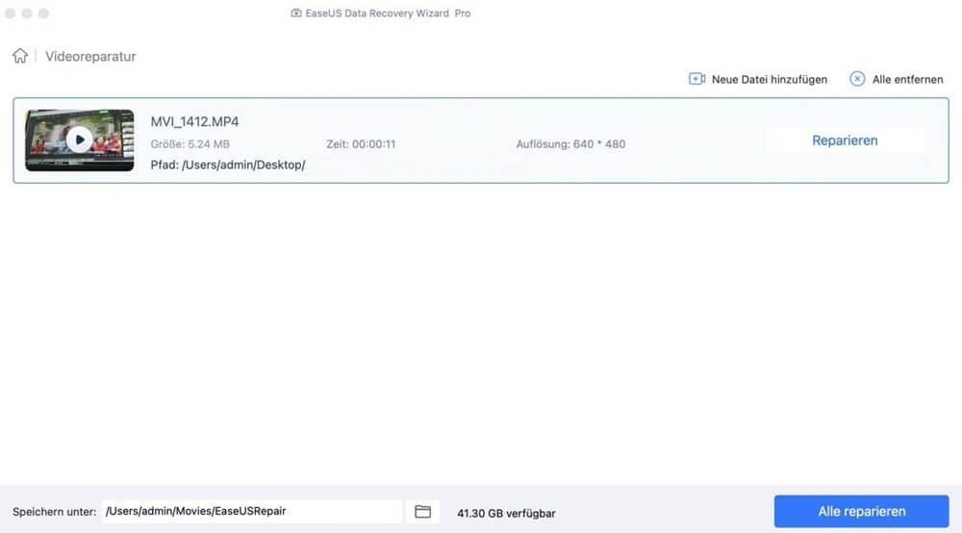
Task: Click the Größe: 5.24 MB value
Action: point(190,144)
